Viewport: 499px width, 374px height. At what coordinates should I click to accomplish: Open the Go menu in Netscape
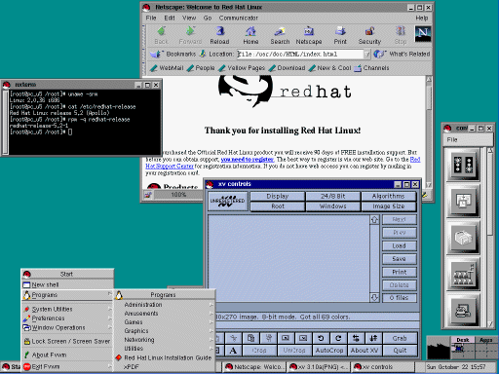[208, 18]
